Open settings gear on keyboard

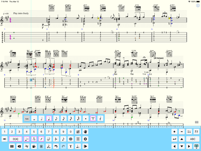coord(85,139)
